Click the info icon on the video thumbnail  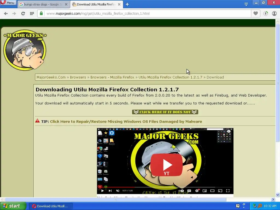(x=229, y=131)
